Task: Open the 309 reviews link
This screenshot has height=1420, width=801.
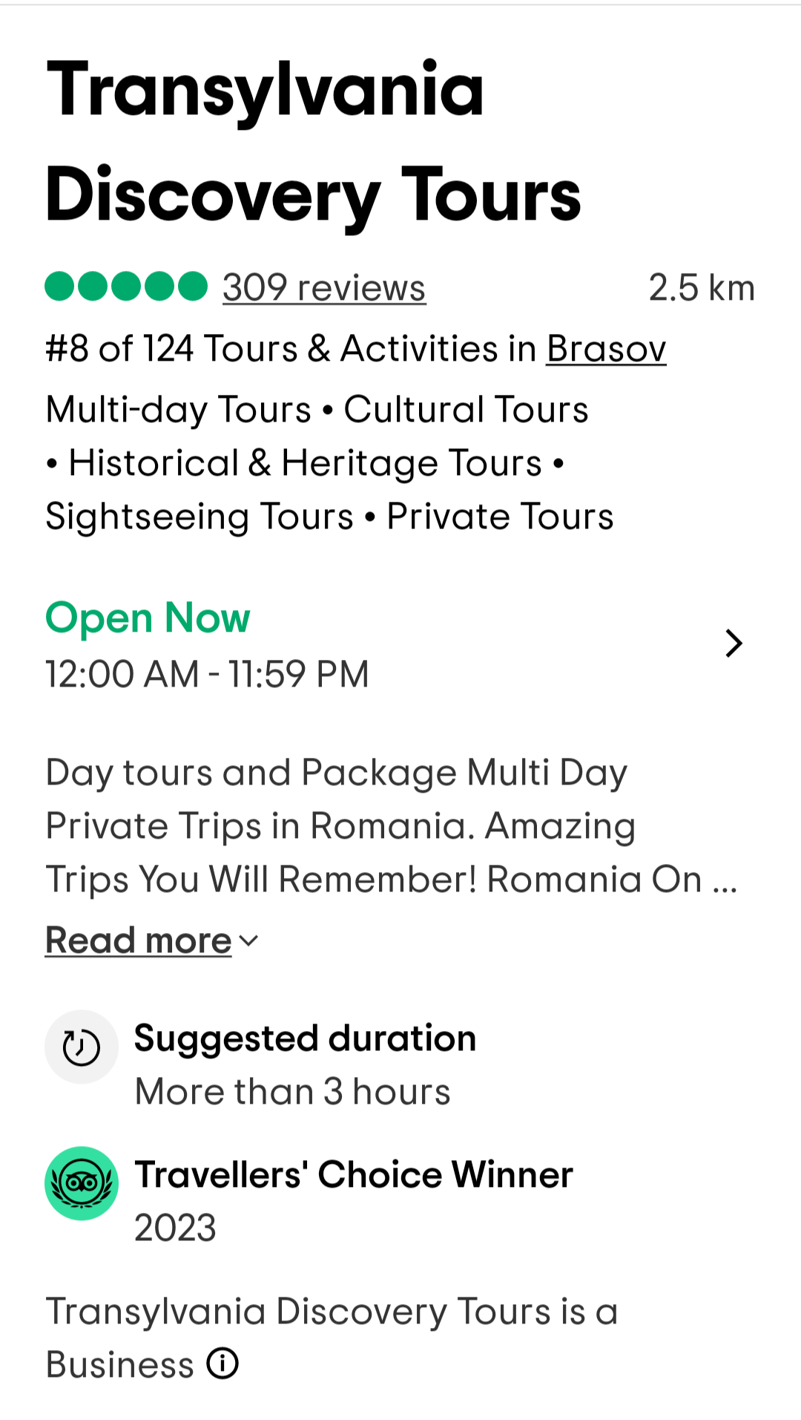Action: 324,287
